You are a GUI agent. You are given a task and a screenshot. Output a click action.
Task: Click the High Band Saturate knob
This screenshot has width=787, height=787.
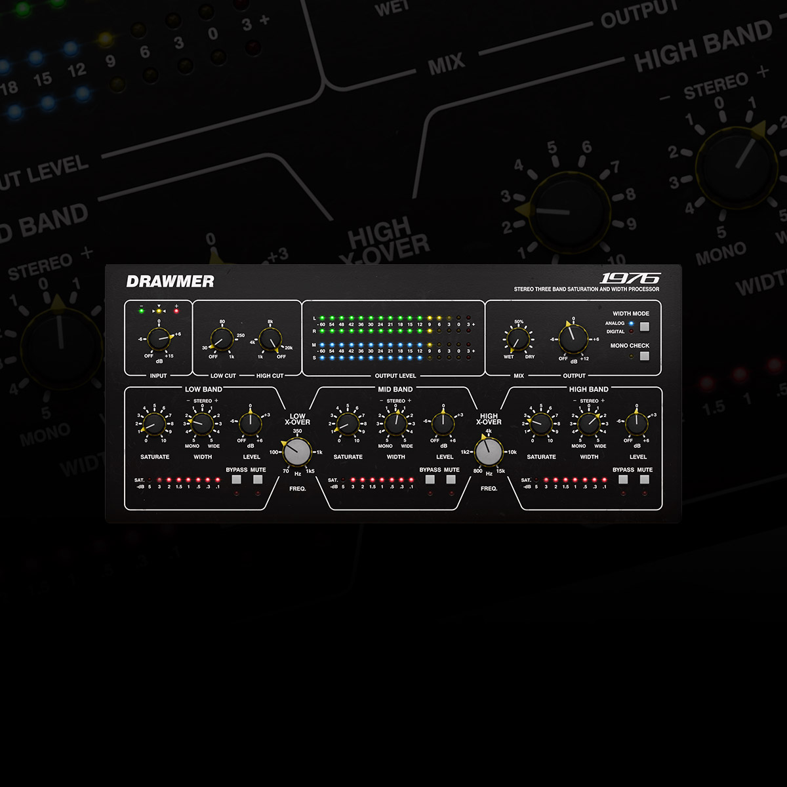click(540, 424)
